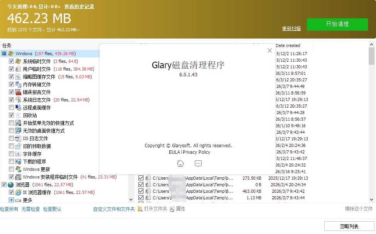Screen dimensions: 376x234
Task: Click the 回收站 recycle bin icon
Action: point(18,115)
